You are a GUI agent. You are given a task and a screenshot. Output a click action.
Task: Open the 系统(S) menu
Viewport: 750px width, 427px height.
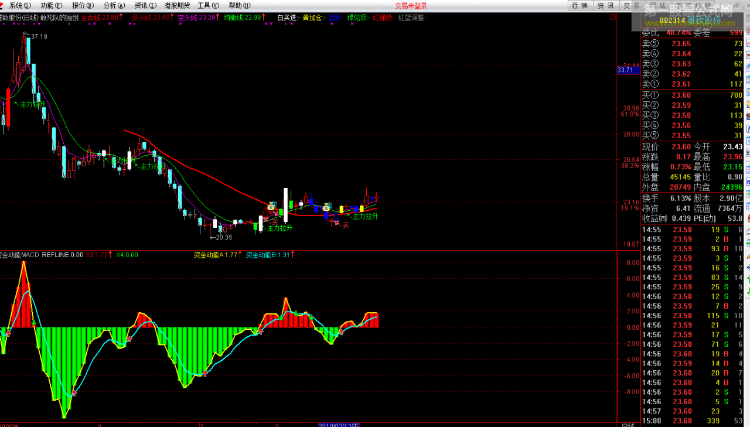click(x=19, y=5)
